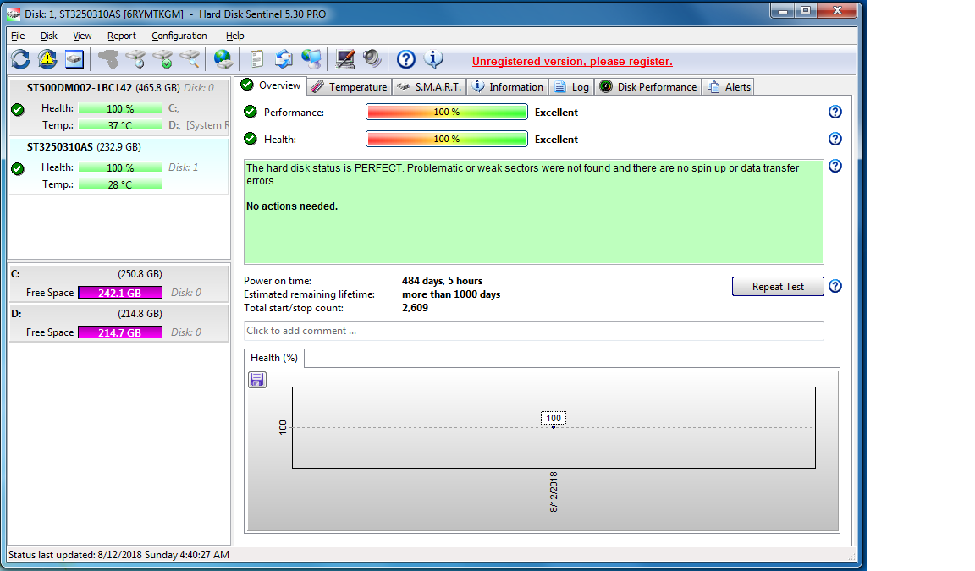Click the refresh icon with yellow warning triangle
The width and height of the screenshot is (975, 571).
[x=47, y=60]
